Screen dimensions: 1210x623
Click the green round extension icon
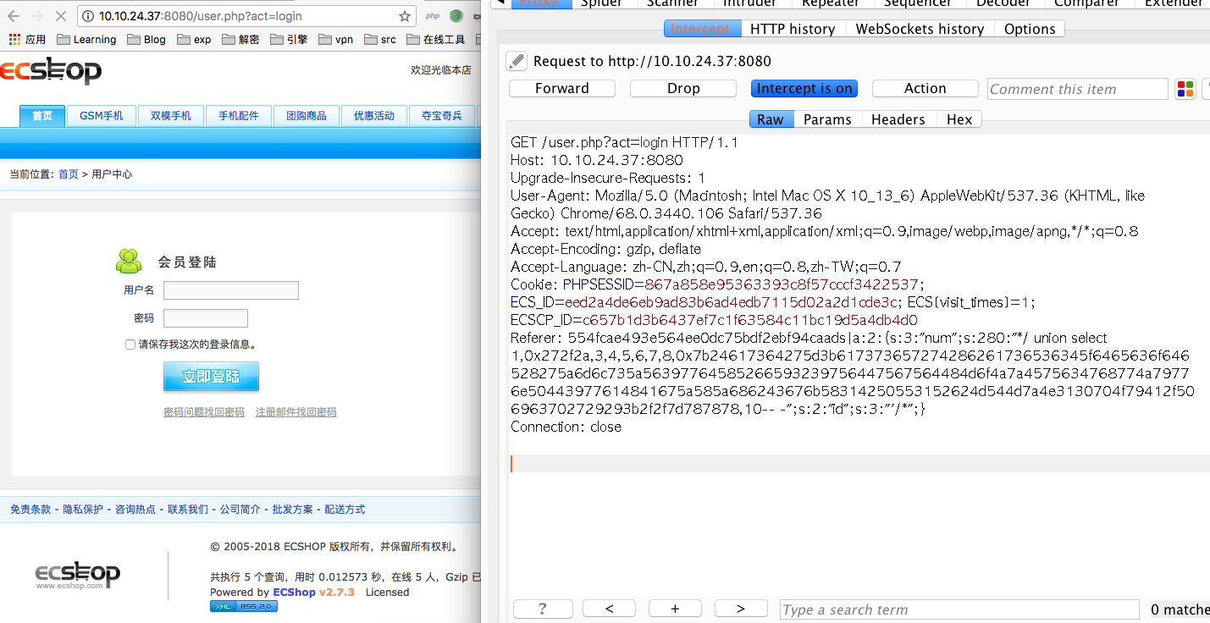coord(456,16)
